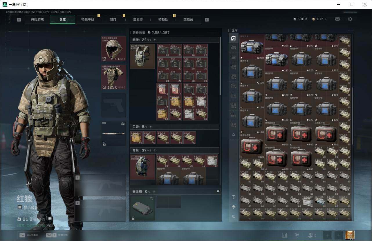Go to the 部门 tab
Screen dimensions: 372x241
click(113, 19)
